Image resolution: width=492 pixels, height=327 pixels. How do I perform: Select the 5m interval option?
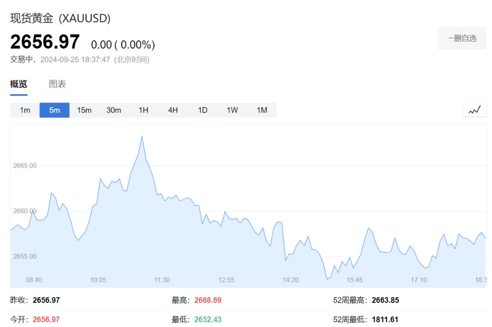coord(54,110)
